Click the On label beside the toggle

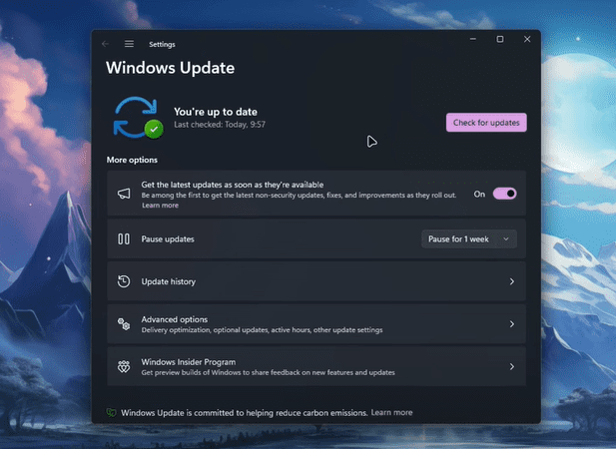click(479, 194)
